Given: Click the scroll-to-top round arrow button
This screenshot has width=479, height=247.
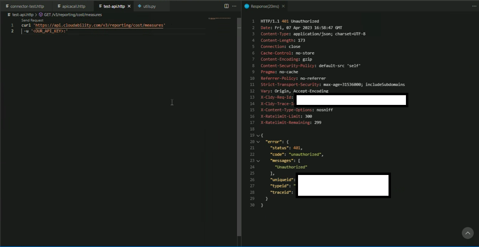Looking at the screenshot, I should coord(467,233).
